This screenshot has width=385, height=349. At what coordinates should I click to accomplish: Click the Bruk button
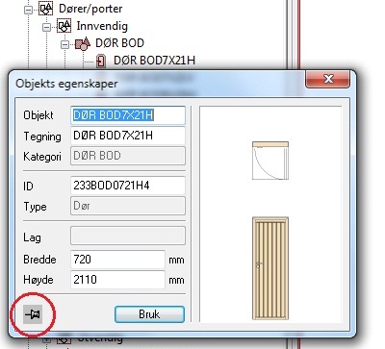click(x=149, y=314)
